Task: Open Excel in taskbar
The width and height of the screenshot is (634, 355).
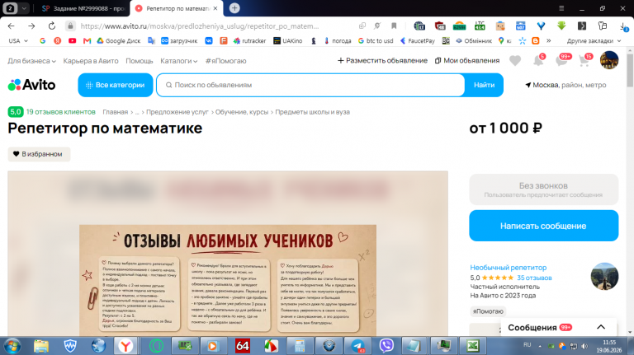Action: [473, 346]
